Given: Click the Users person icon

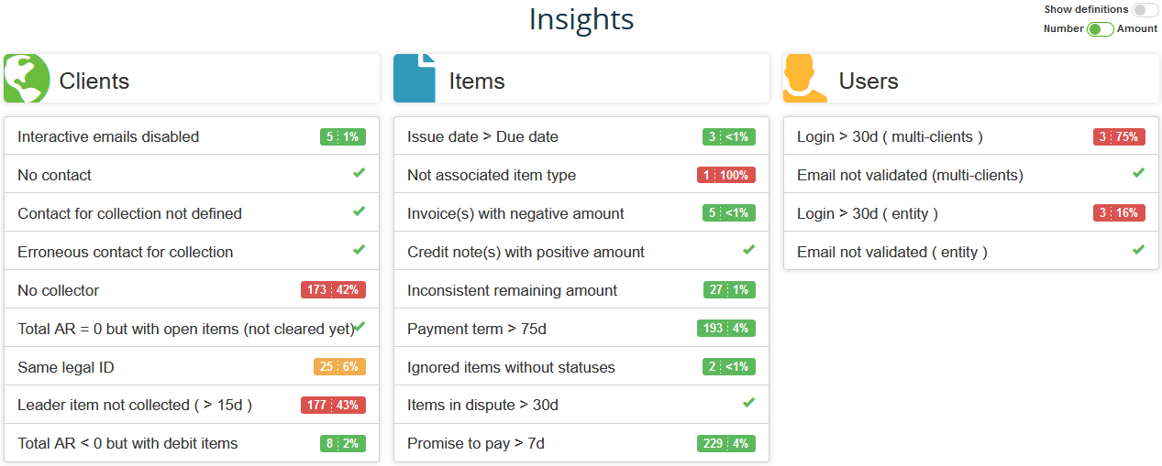Looking at the screenshot, I should coord(804,79).
